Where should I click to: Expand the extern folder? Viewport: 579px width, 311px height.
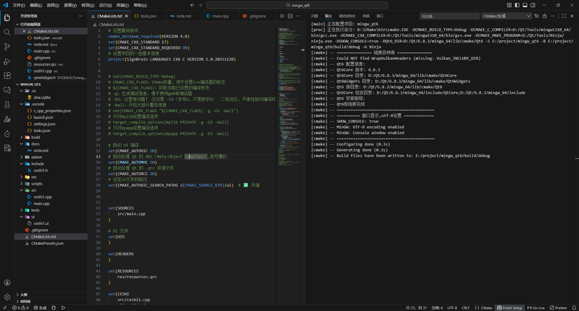(x=51, y=157)
